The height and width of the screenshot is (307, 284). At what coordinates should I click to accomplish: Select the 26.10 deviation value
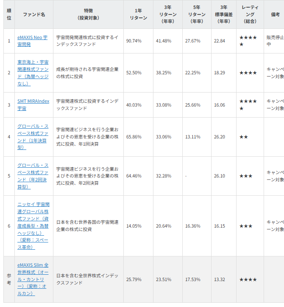[220, 176]
